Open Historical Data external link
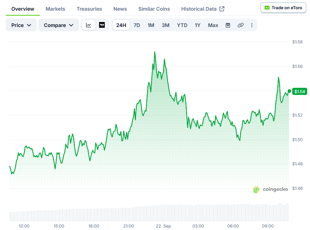310x230 pixels. point(203,9)
